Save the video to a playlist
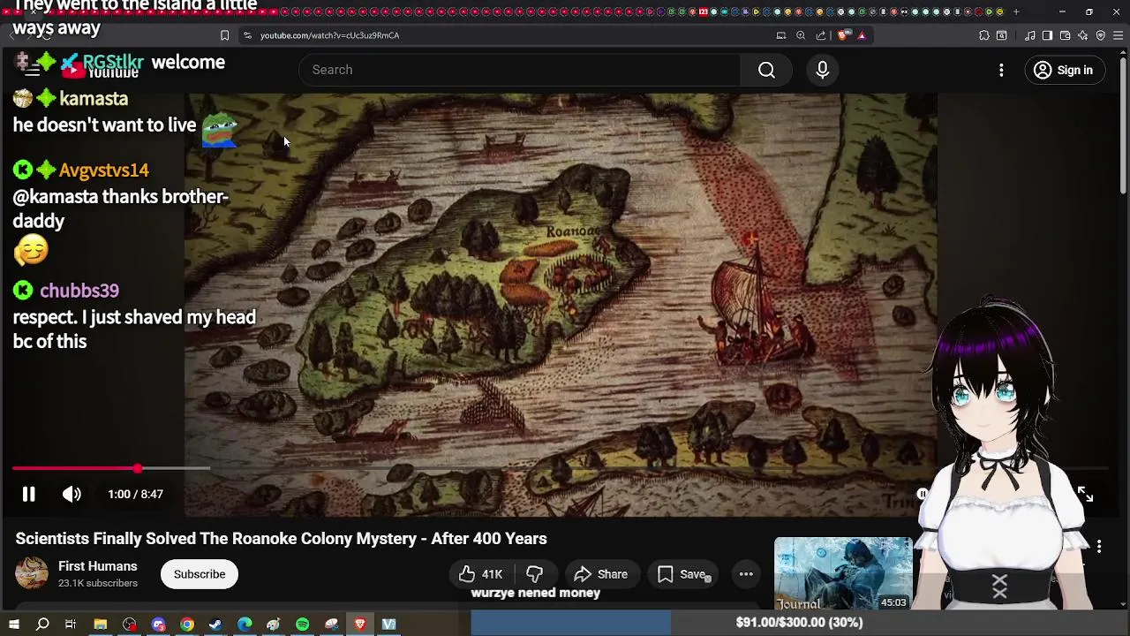Image resolution: width=1130 pixels, height=636 pixels. click(682, 574)
